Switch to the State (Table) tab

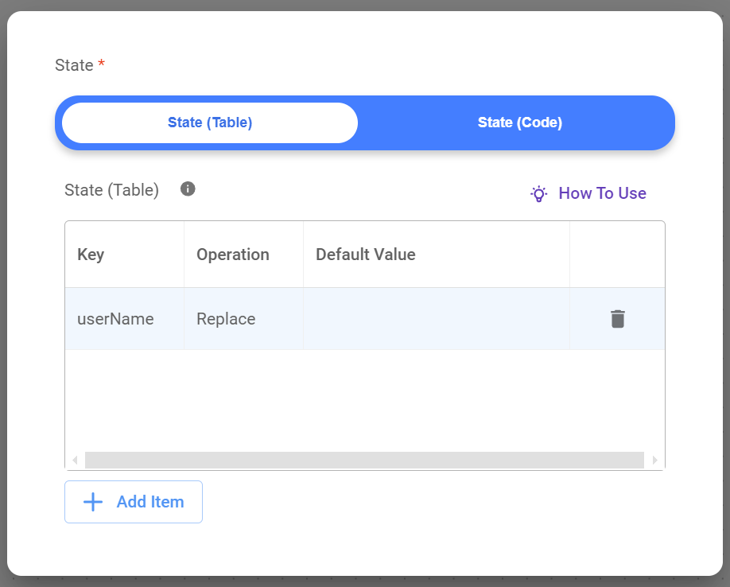[x=210, y=122]
